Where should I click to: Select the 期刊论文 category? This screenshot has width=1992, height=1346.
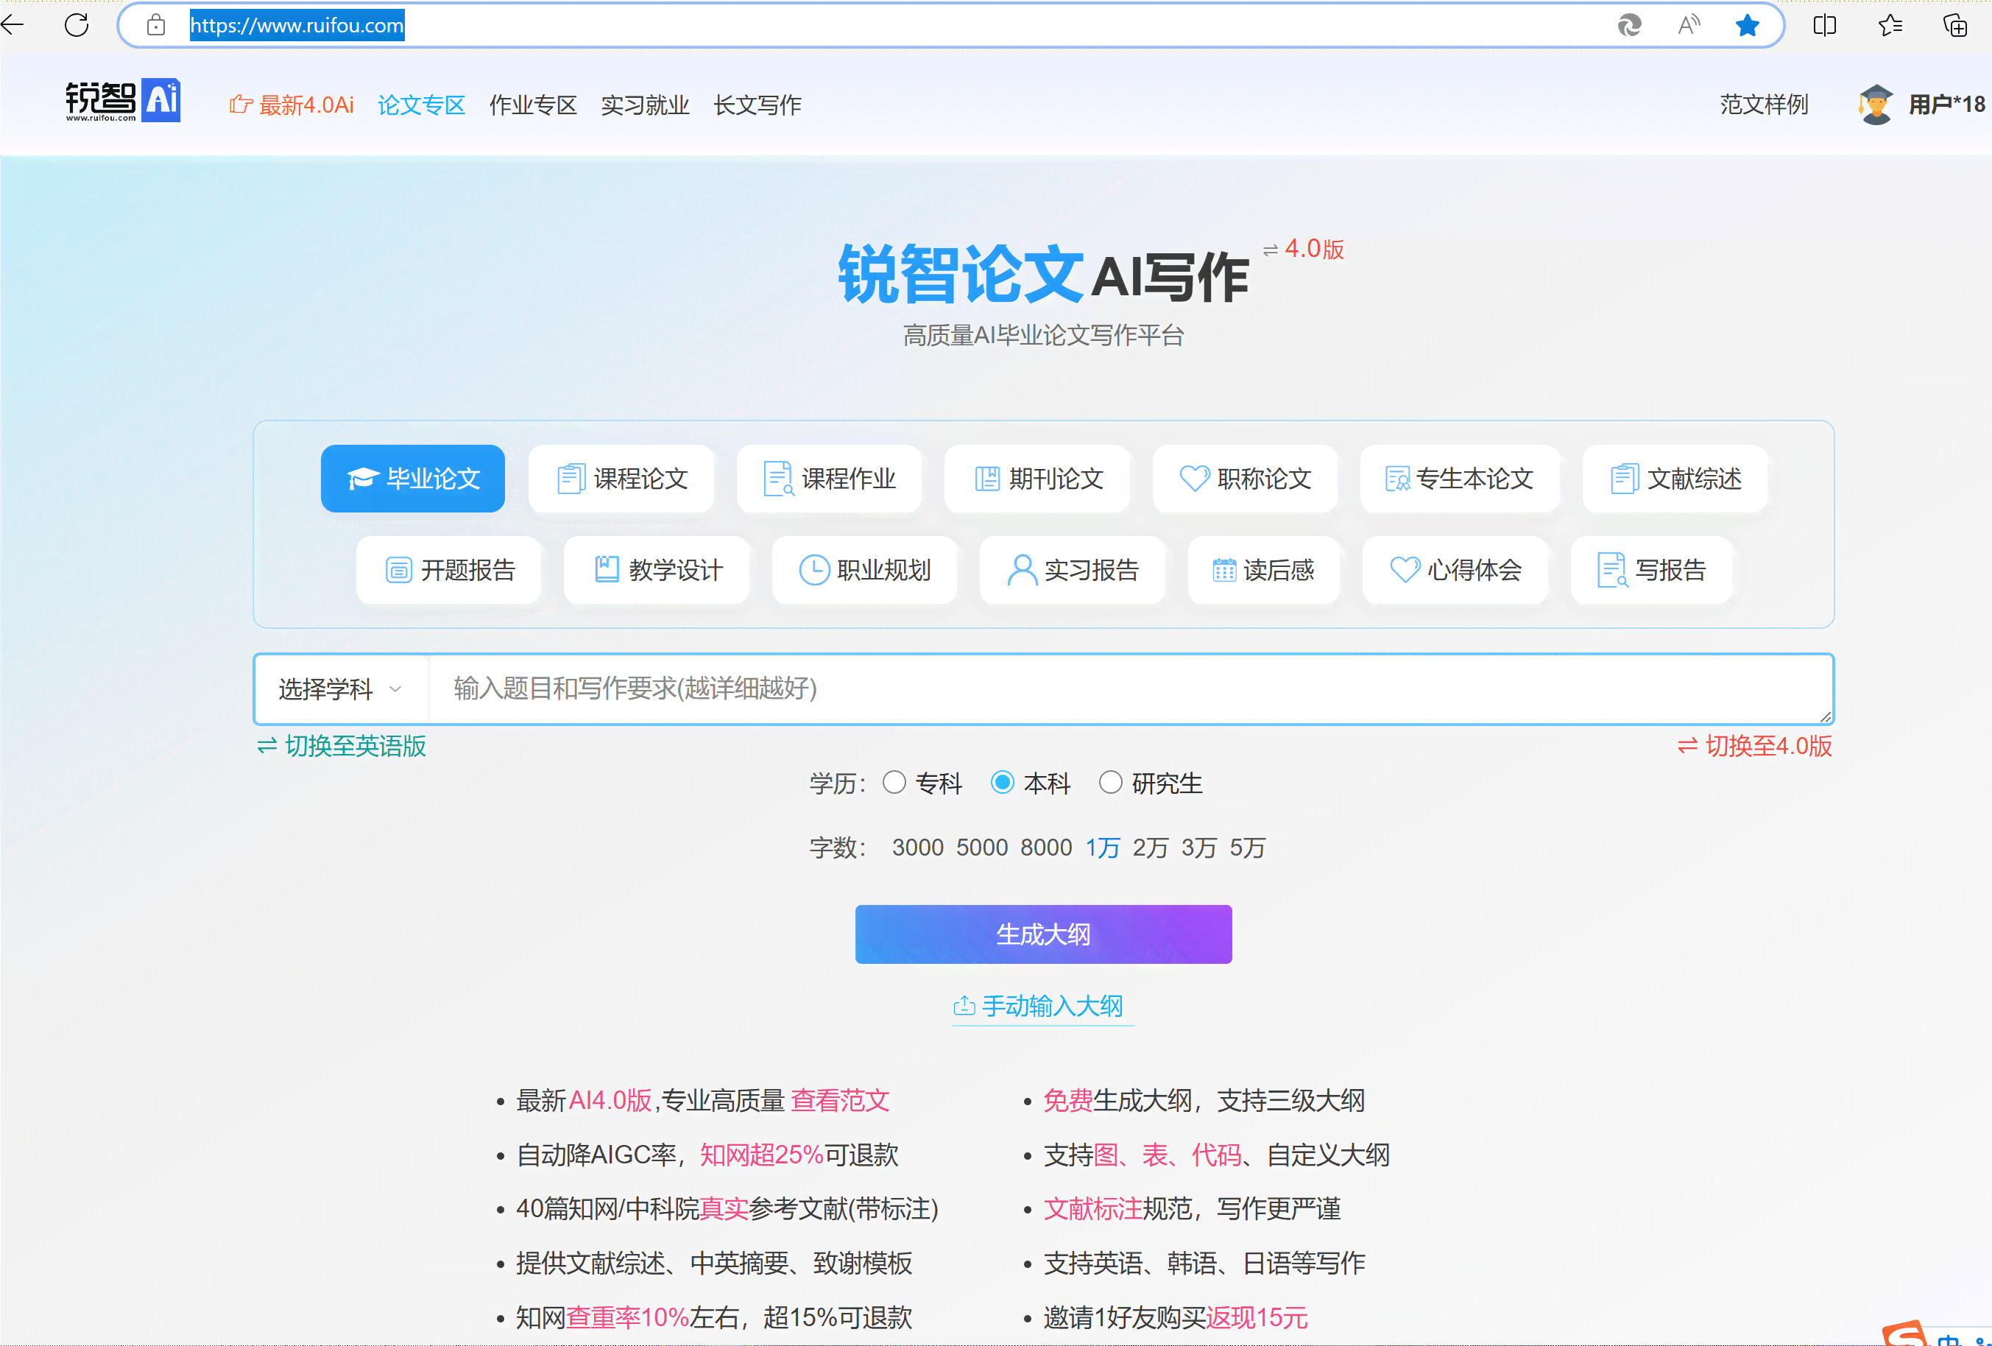pyautogui.click(x=1037, y=479)
